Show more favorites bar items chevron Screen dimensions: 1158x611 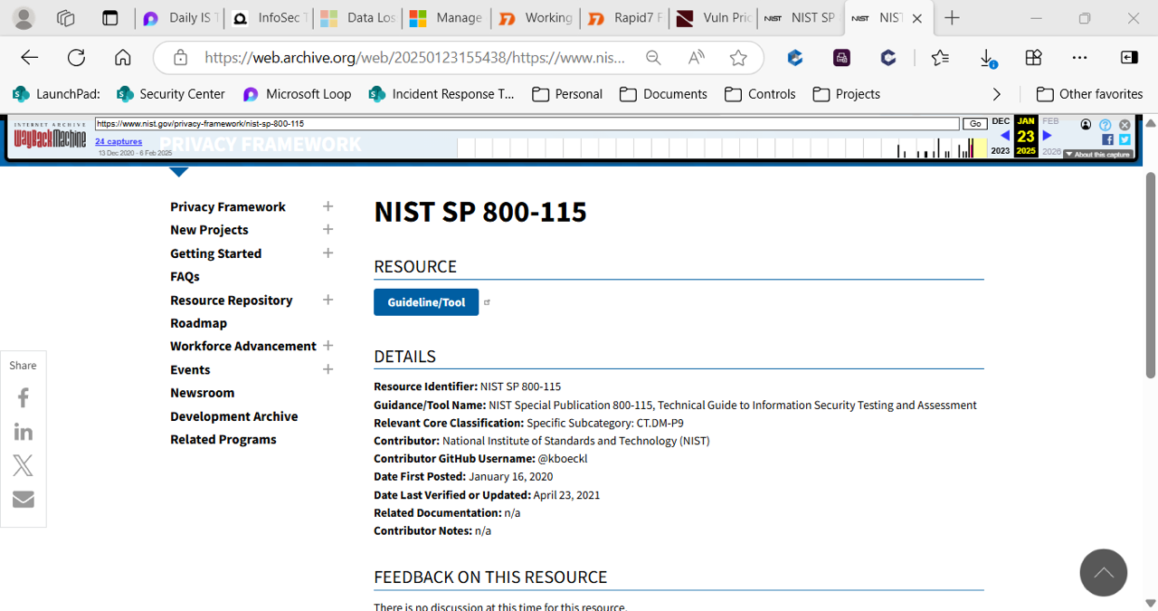[997, 94]
